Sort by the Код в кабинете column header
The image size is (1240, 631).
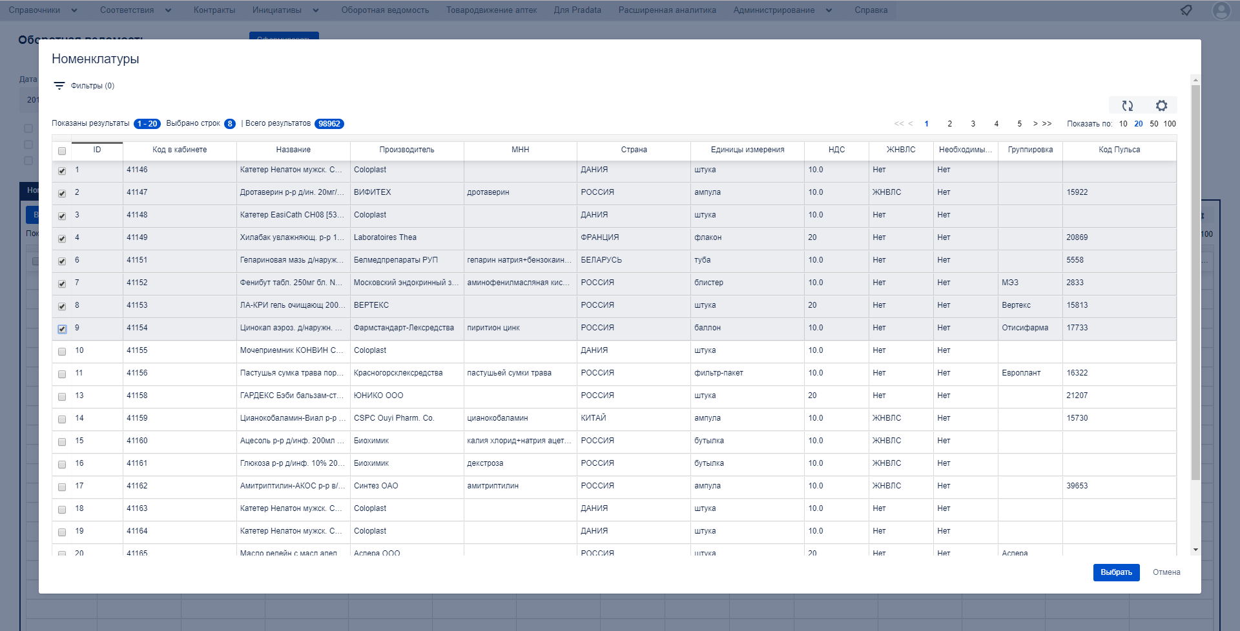180,150
